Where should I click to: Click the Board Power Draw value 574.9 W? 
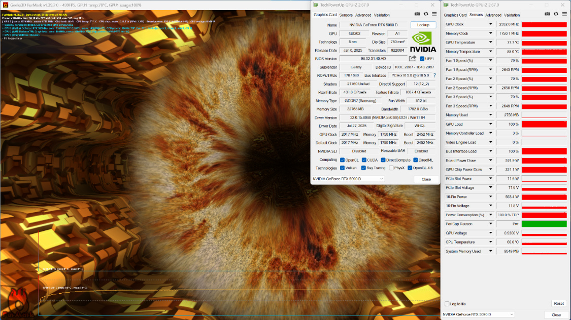pyautogui.click(x=509, y=161)
